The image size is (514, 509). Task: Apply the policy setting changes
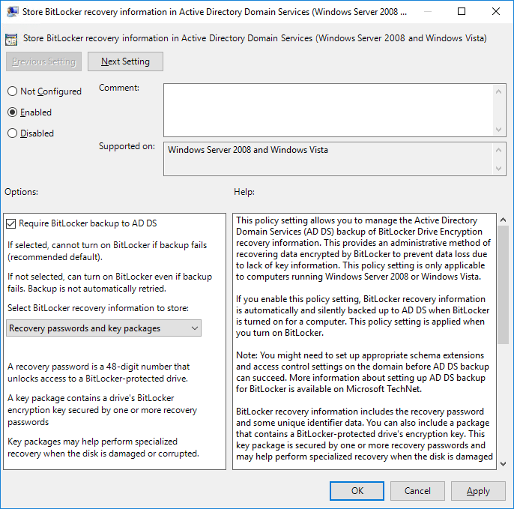478,491
